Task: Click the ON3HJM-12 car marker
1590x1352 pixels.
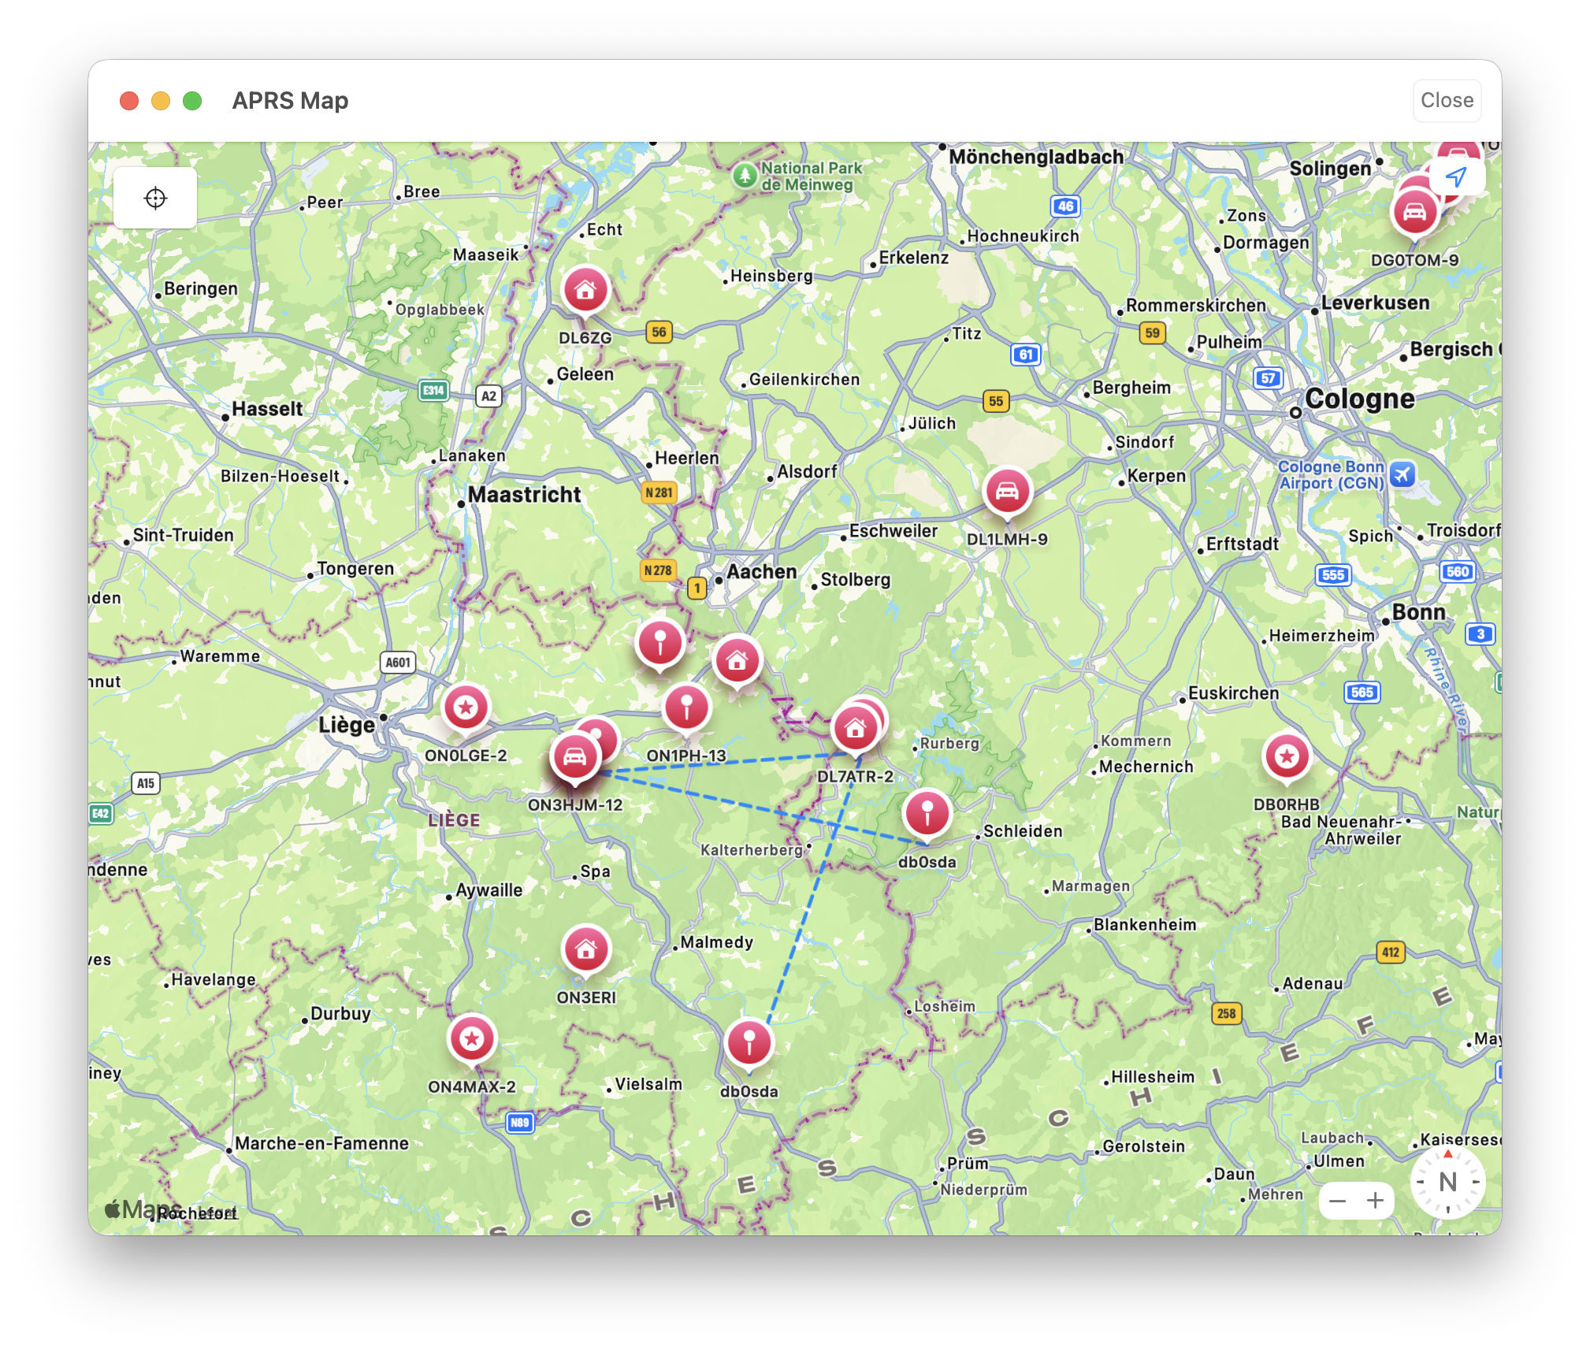Action: pos(575,757)
